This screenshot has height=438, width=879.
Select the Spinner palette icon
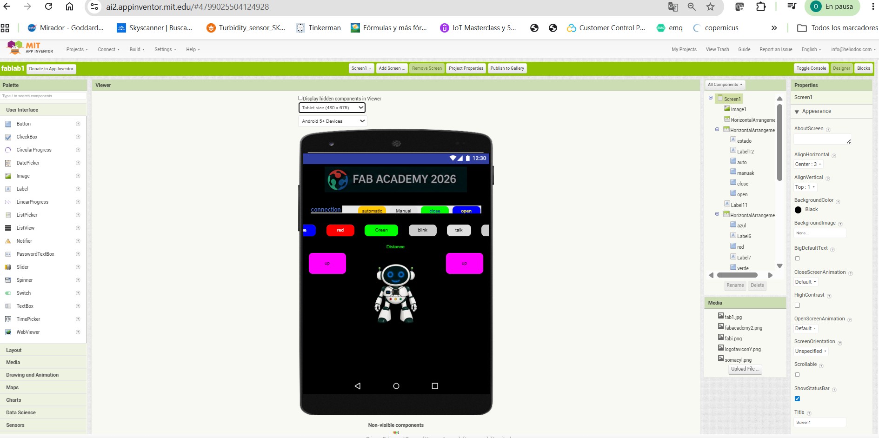pos(8,280)
